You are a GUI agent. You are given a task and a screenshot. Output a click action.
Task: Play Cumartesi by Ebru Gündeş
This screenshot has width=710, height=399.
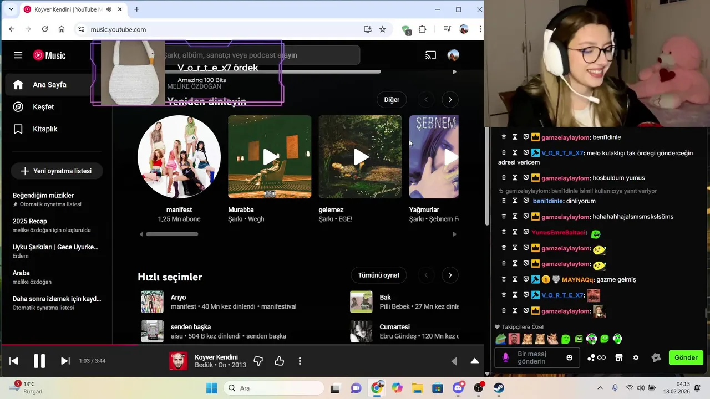coord(361,331)
